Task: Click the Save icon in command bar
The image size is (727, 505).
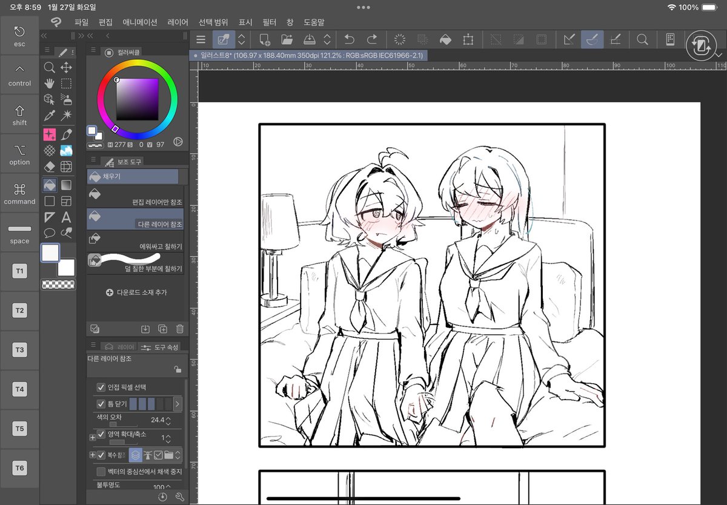Action: pyautogui.click(x=309, y=39)
